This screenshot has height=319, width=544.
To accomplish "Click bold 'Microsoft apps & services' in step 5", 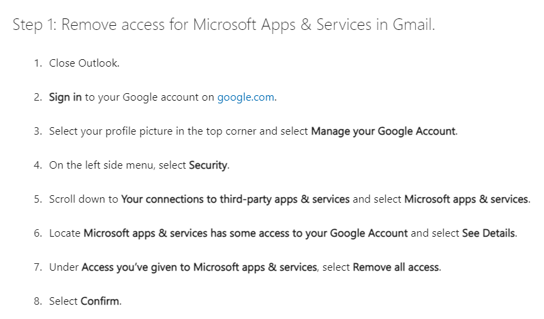I will point(466,199).
